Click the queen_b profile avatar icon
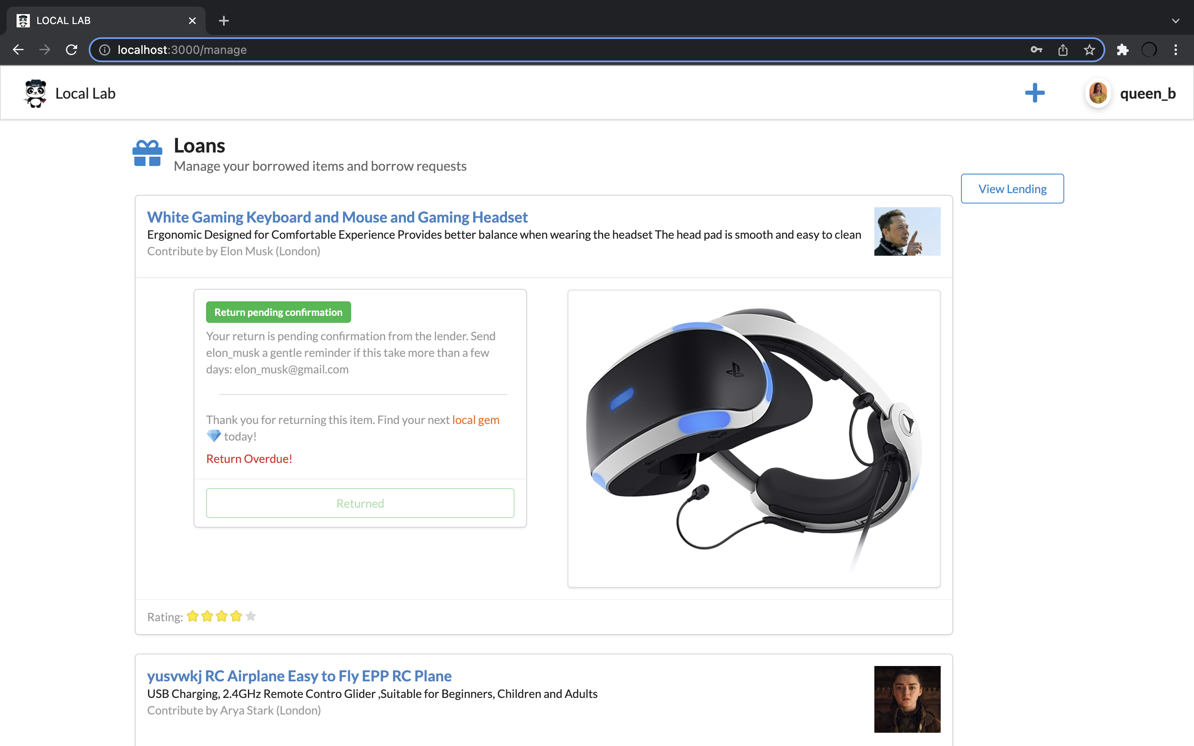The image size is (1194, 746). (x=1099, y=93)
